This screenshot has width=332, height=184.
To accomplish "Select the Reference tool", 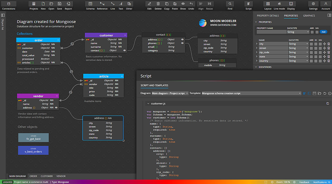I will click(x=102, y=6).
